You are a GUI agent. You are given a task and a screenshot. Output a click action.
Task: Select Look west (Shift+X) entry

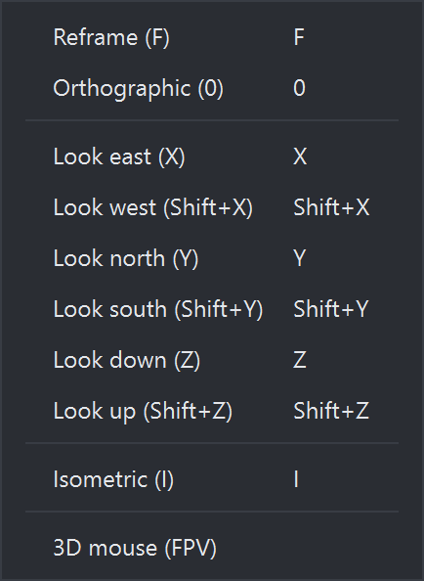pyautogui.click(x=212, y=207)
